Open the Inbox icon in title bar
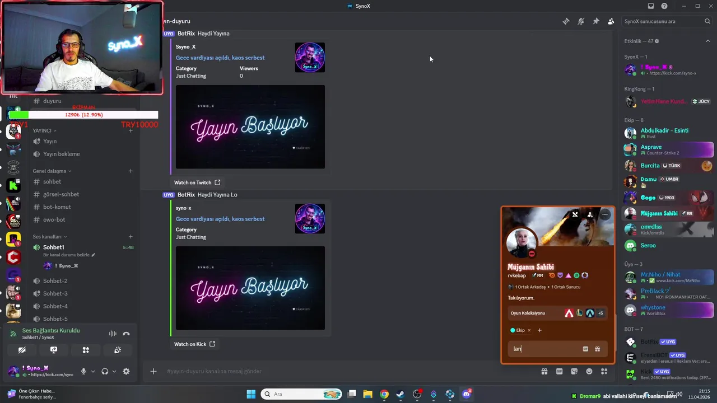This screenshot has width=717, height=403. 651,6
